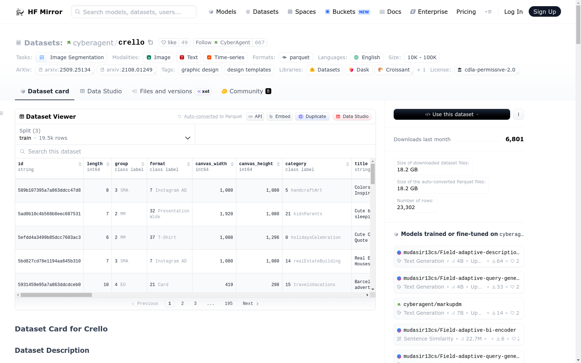Show one more library
This screenshot has height=363, width=581.
[x=421, y=70]
